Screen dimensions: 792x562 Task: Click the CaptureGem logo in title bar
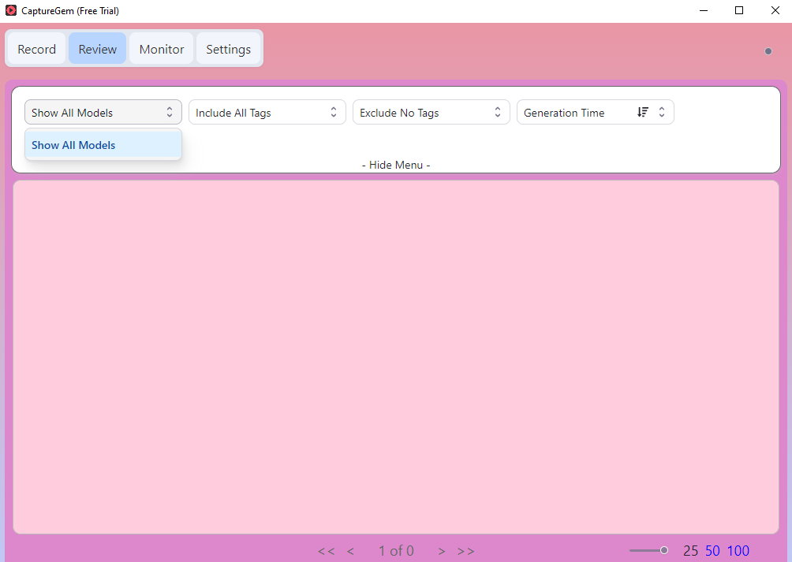pos(11,11)
